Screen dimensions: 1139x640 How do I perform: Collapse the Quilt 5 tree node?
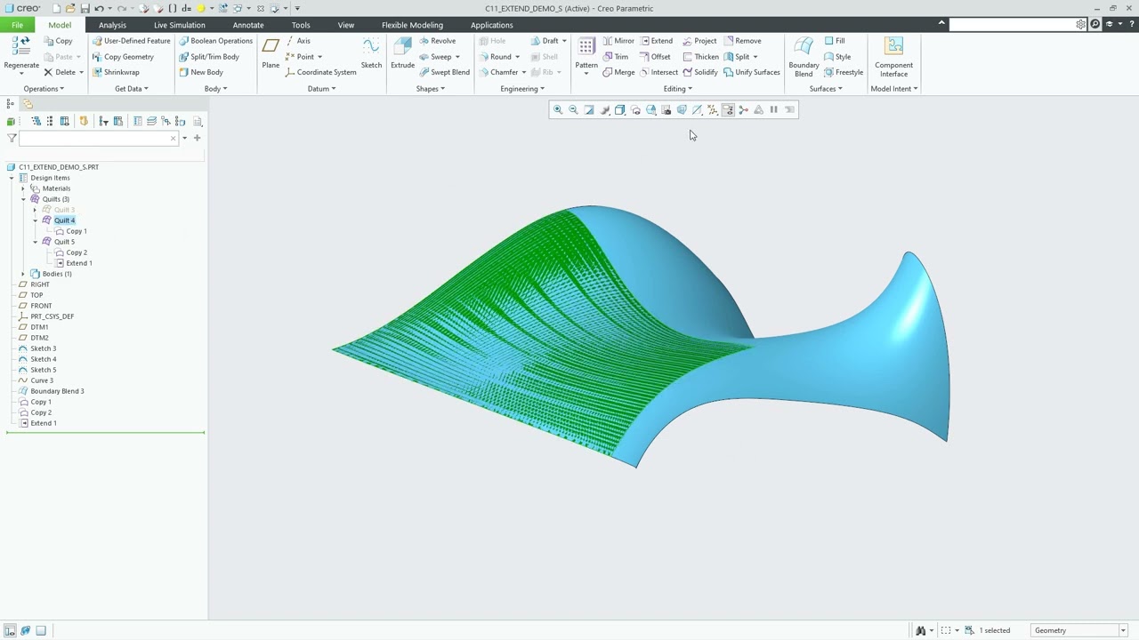tap(36, 242)
